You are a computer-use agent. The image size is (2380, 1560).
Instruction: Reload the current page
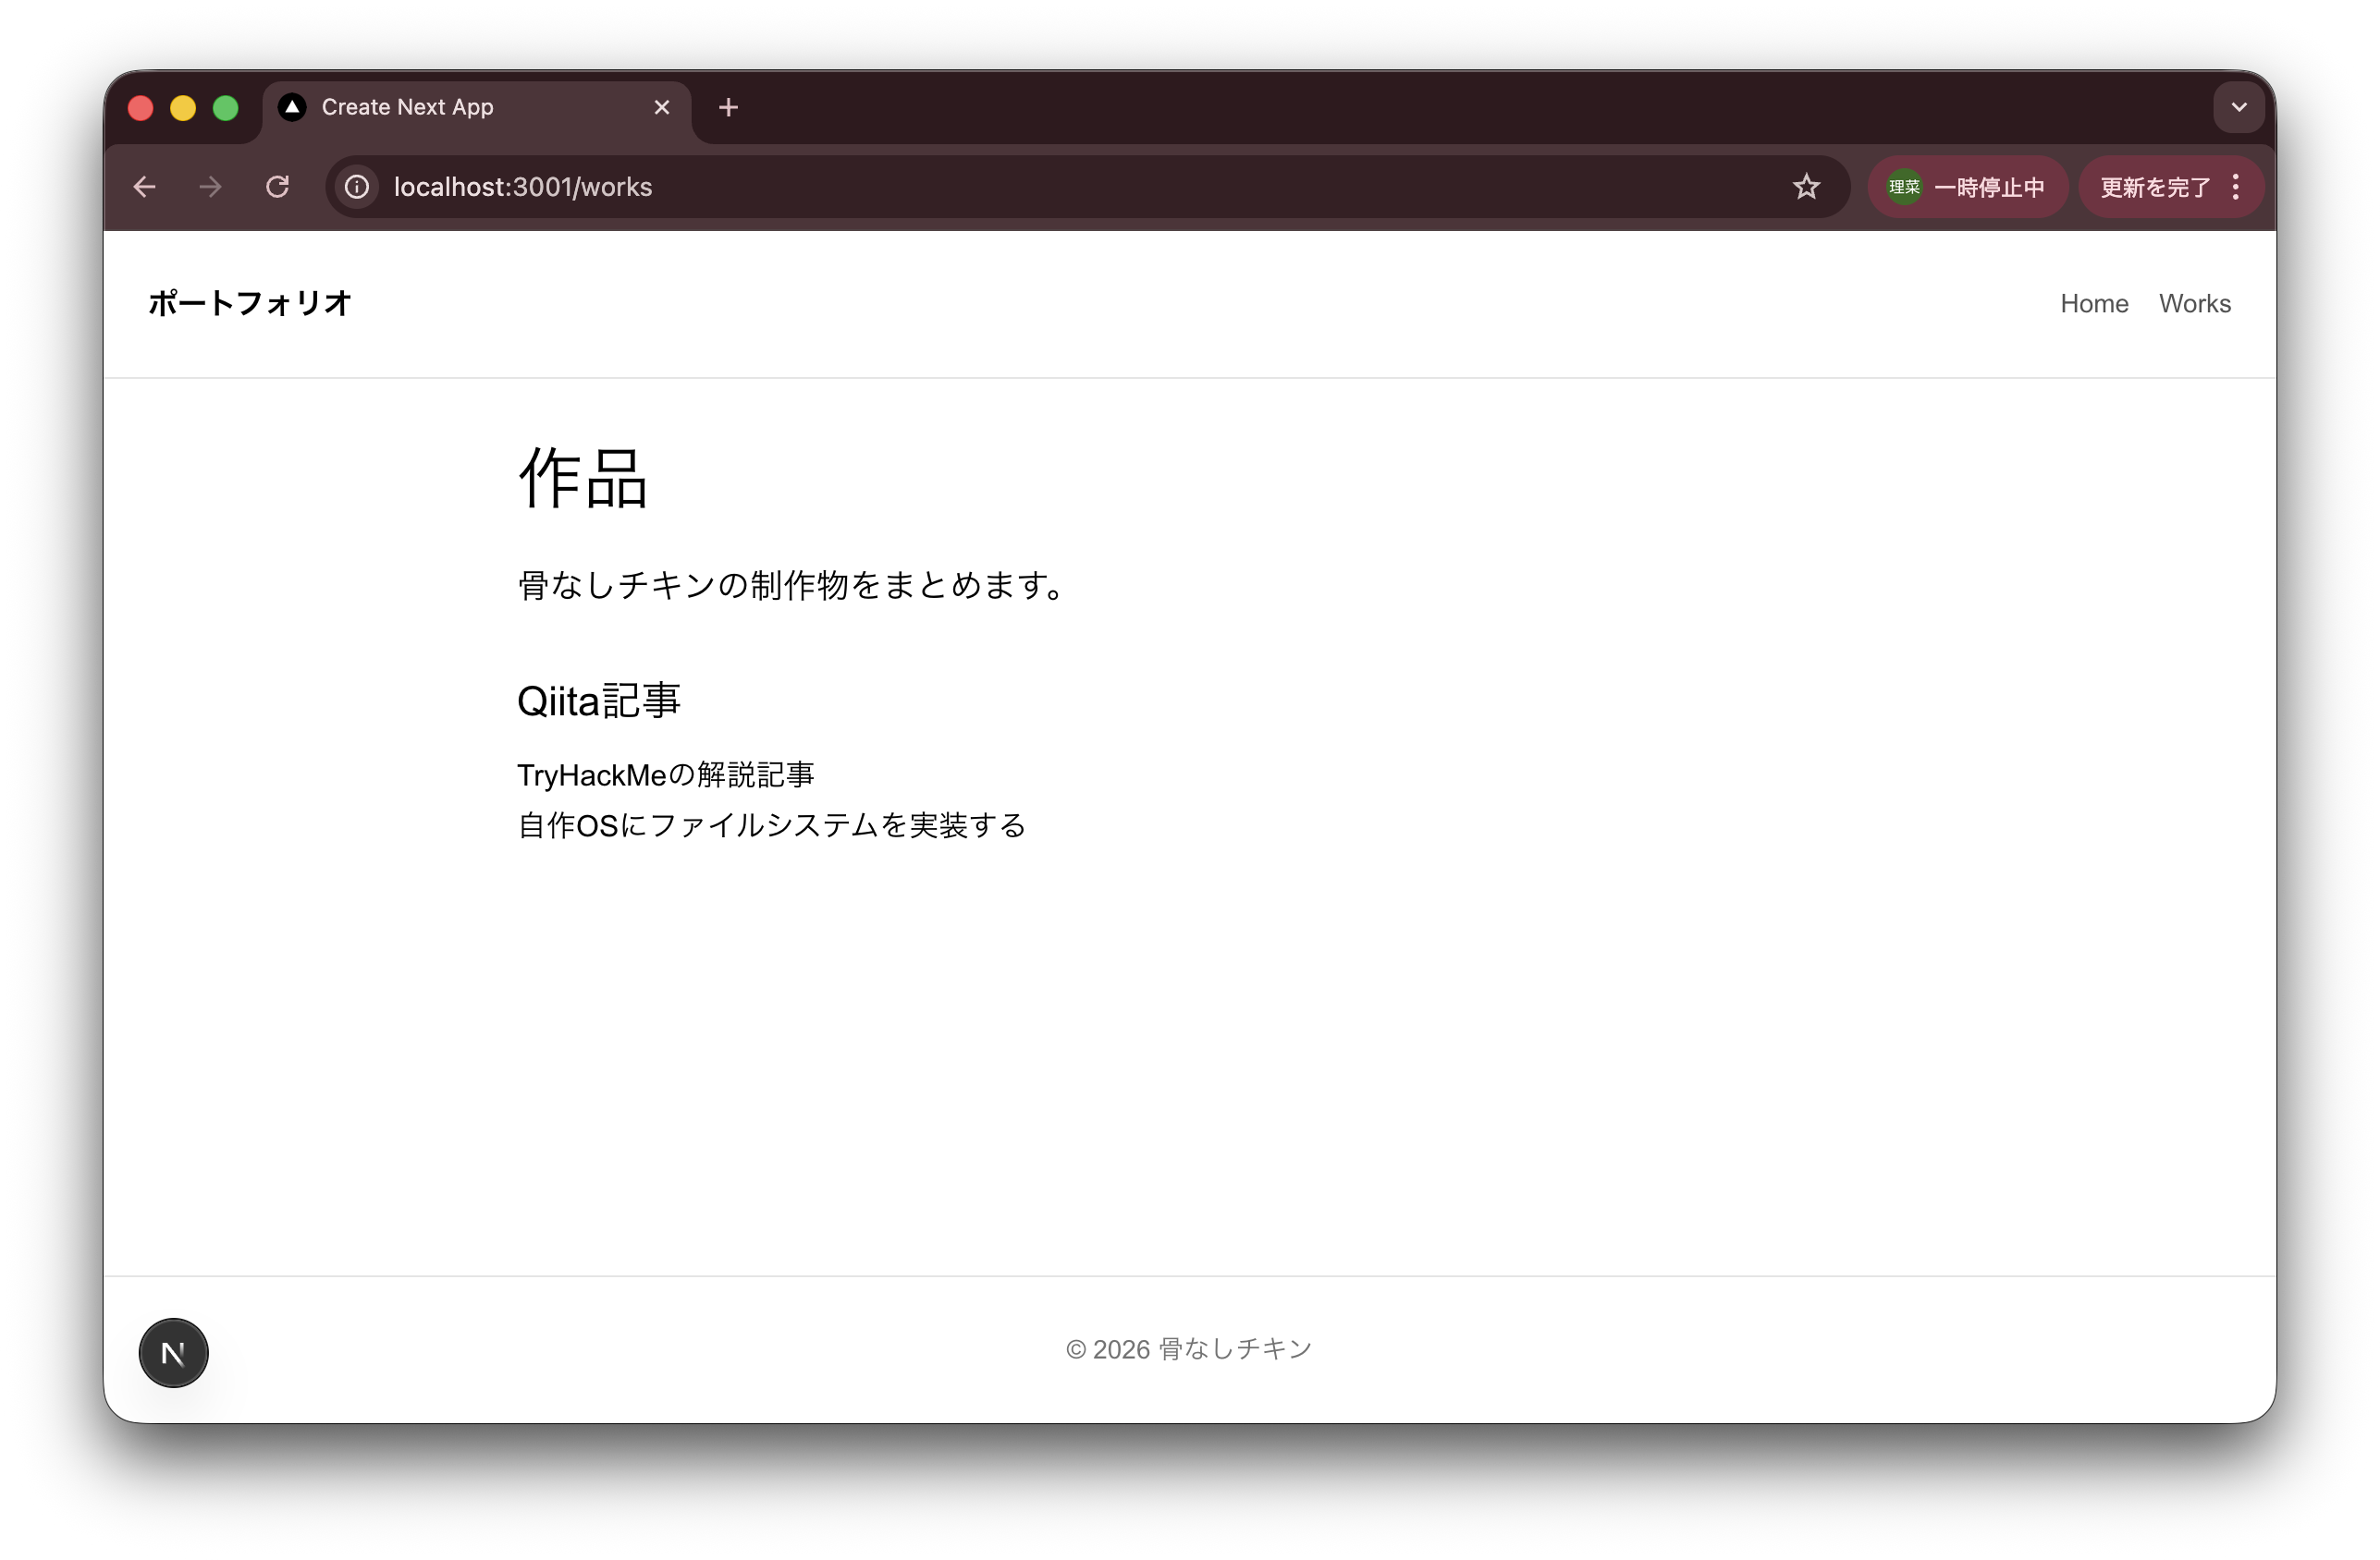[x=277, y=187]
